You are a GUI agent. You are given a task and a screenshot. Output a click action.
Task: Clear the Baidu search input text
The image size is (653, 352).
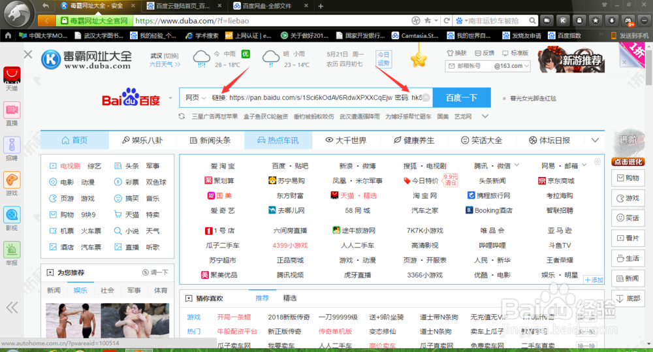(x=426, y=97)
